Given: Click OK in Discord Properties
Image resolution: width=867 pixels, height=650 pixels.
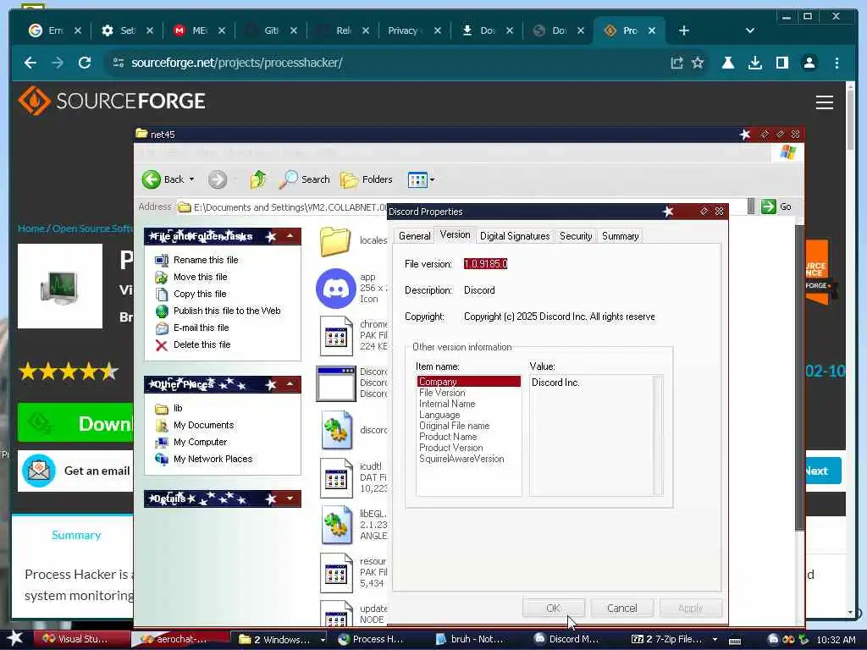Looking at the screenshot, I should click(x=554, y=608).
